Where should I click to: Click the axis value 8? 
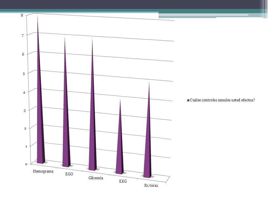coord(22,15)
